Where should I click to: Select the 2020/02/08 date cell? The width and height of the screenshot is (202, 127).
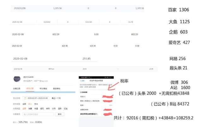coord(20,8)
